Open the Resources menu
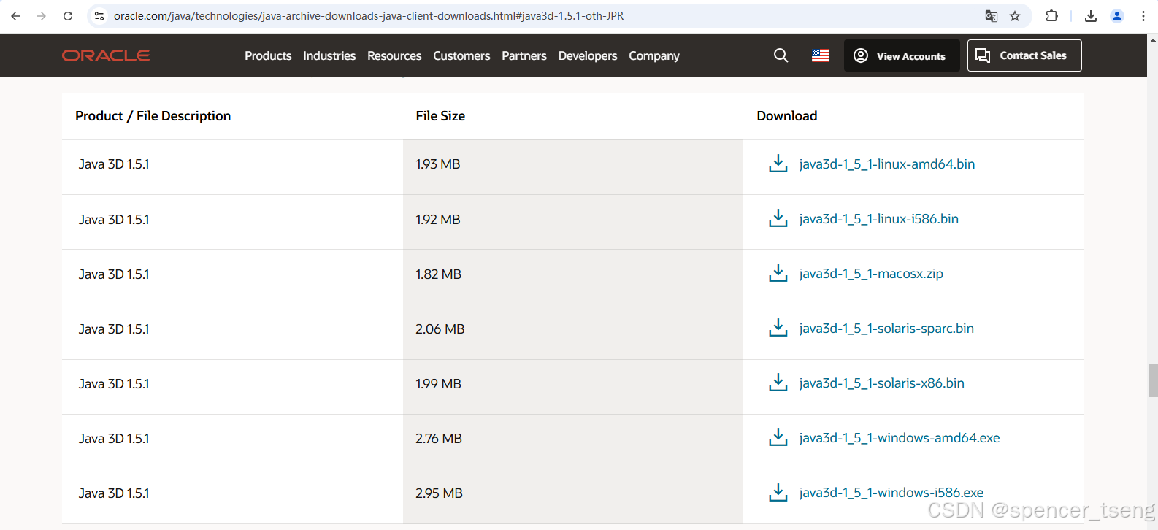This screenshot has width=1158, height=530. [394, 55]
